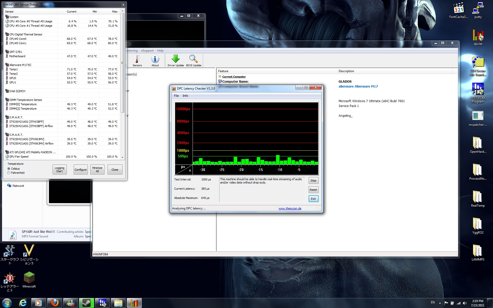
Task: Click the EN language indicator in tray
Action: click(433, 302)
